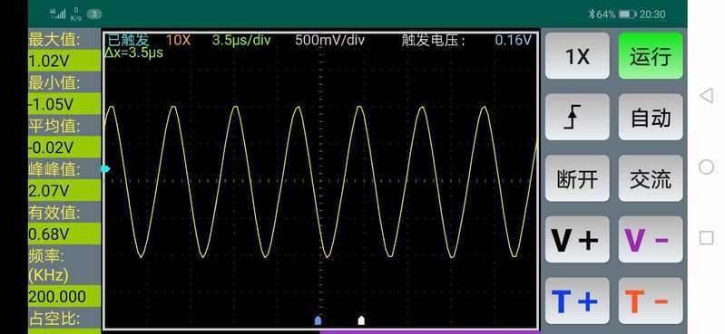
Task: Tap the 1.02V maximum value field
Action: pyautogui.click(x=64, y=61)
